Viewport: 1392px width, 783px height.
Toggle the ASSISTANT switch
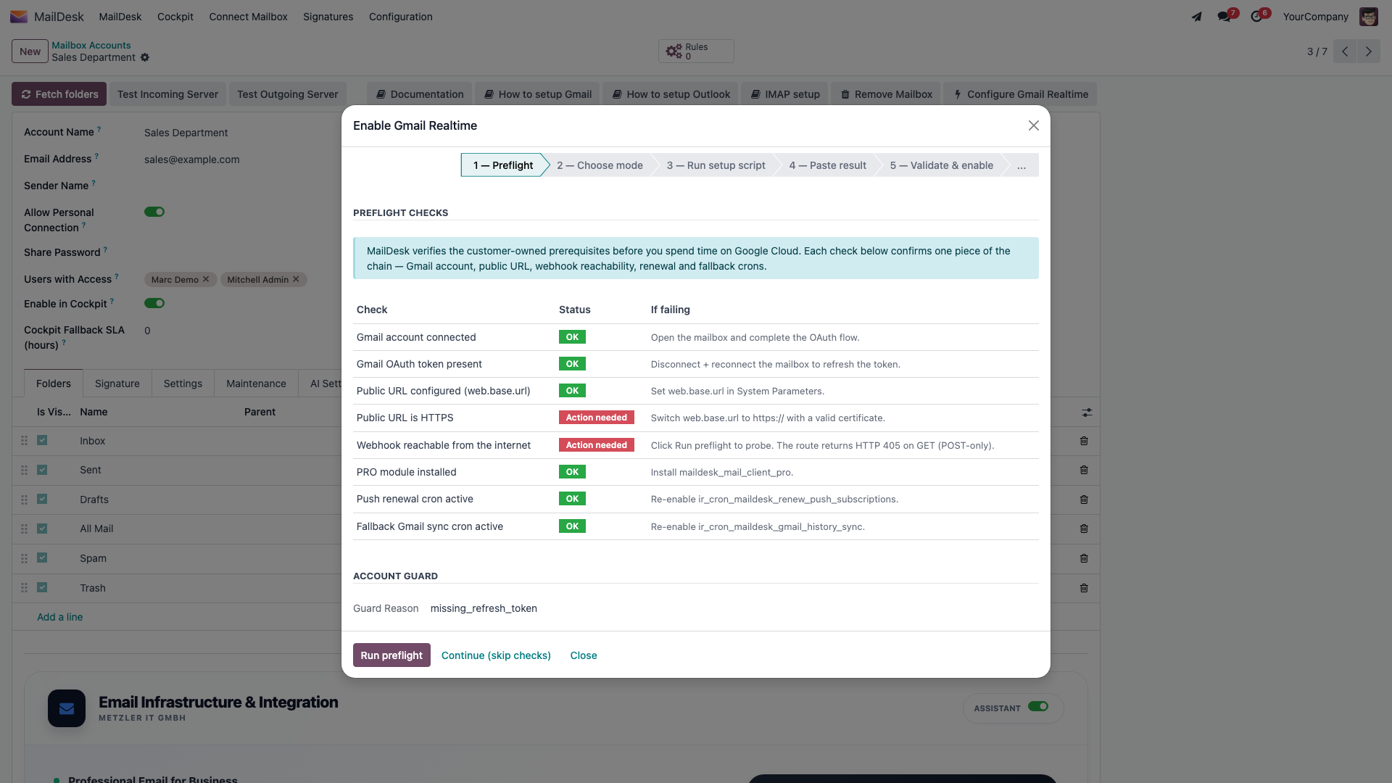tap(1038, 707)
